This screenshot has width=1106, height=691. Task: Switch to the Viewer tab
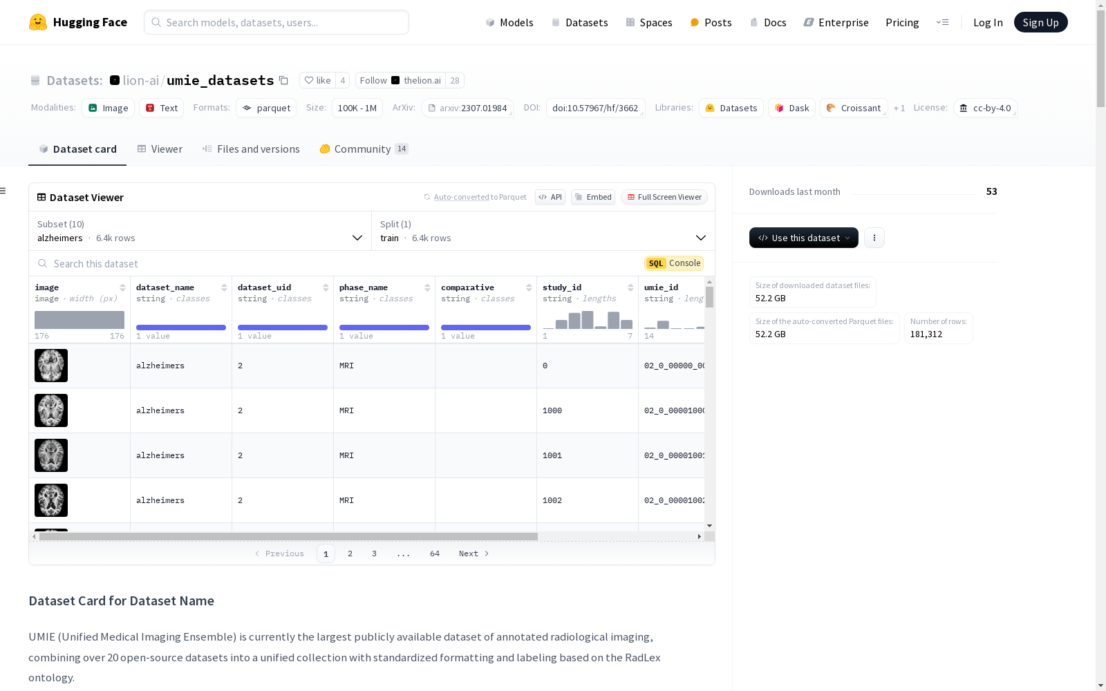click(x=160, y=149)
